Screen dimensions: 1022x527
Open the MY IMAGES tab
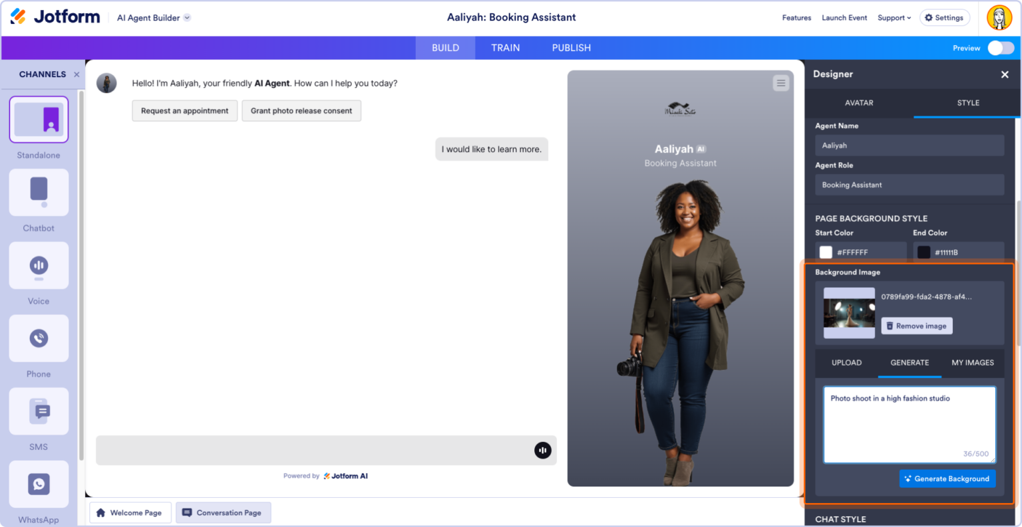(972, 363)
